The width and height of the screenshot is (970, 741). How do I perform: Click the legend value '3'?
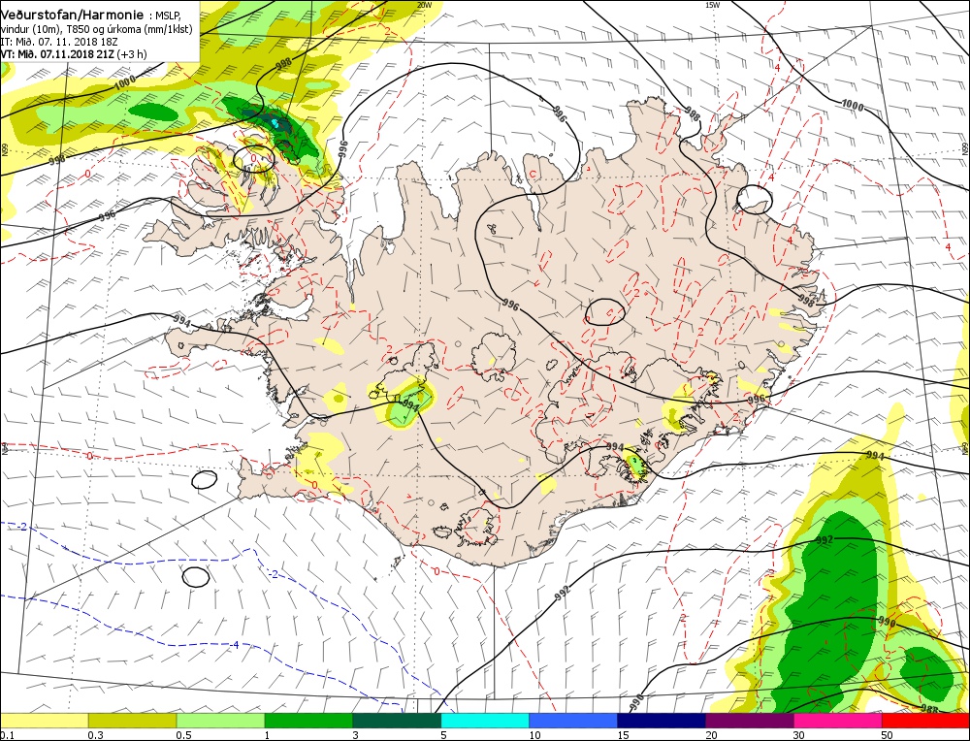click(355, 734)
